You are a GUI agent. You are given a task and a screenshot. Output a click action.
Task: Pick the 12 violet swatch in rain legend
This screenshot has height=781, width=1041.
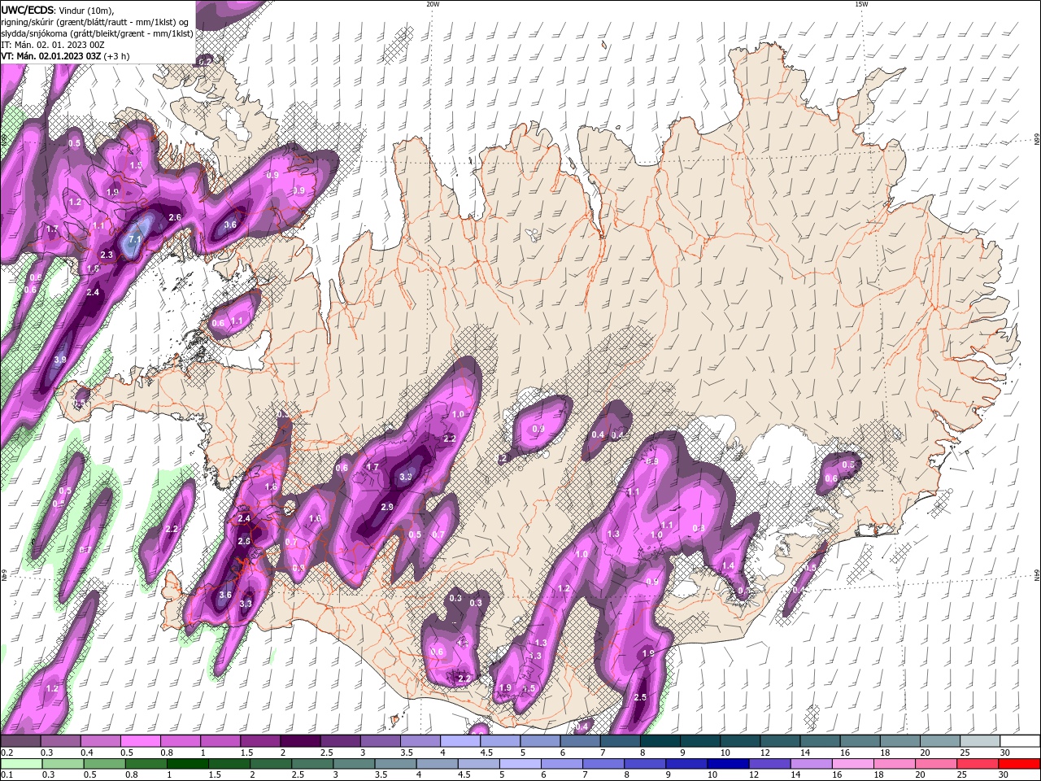tap(770, 764)
